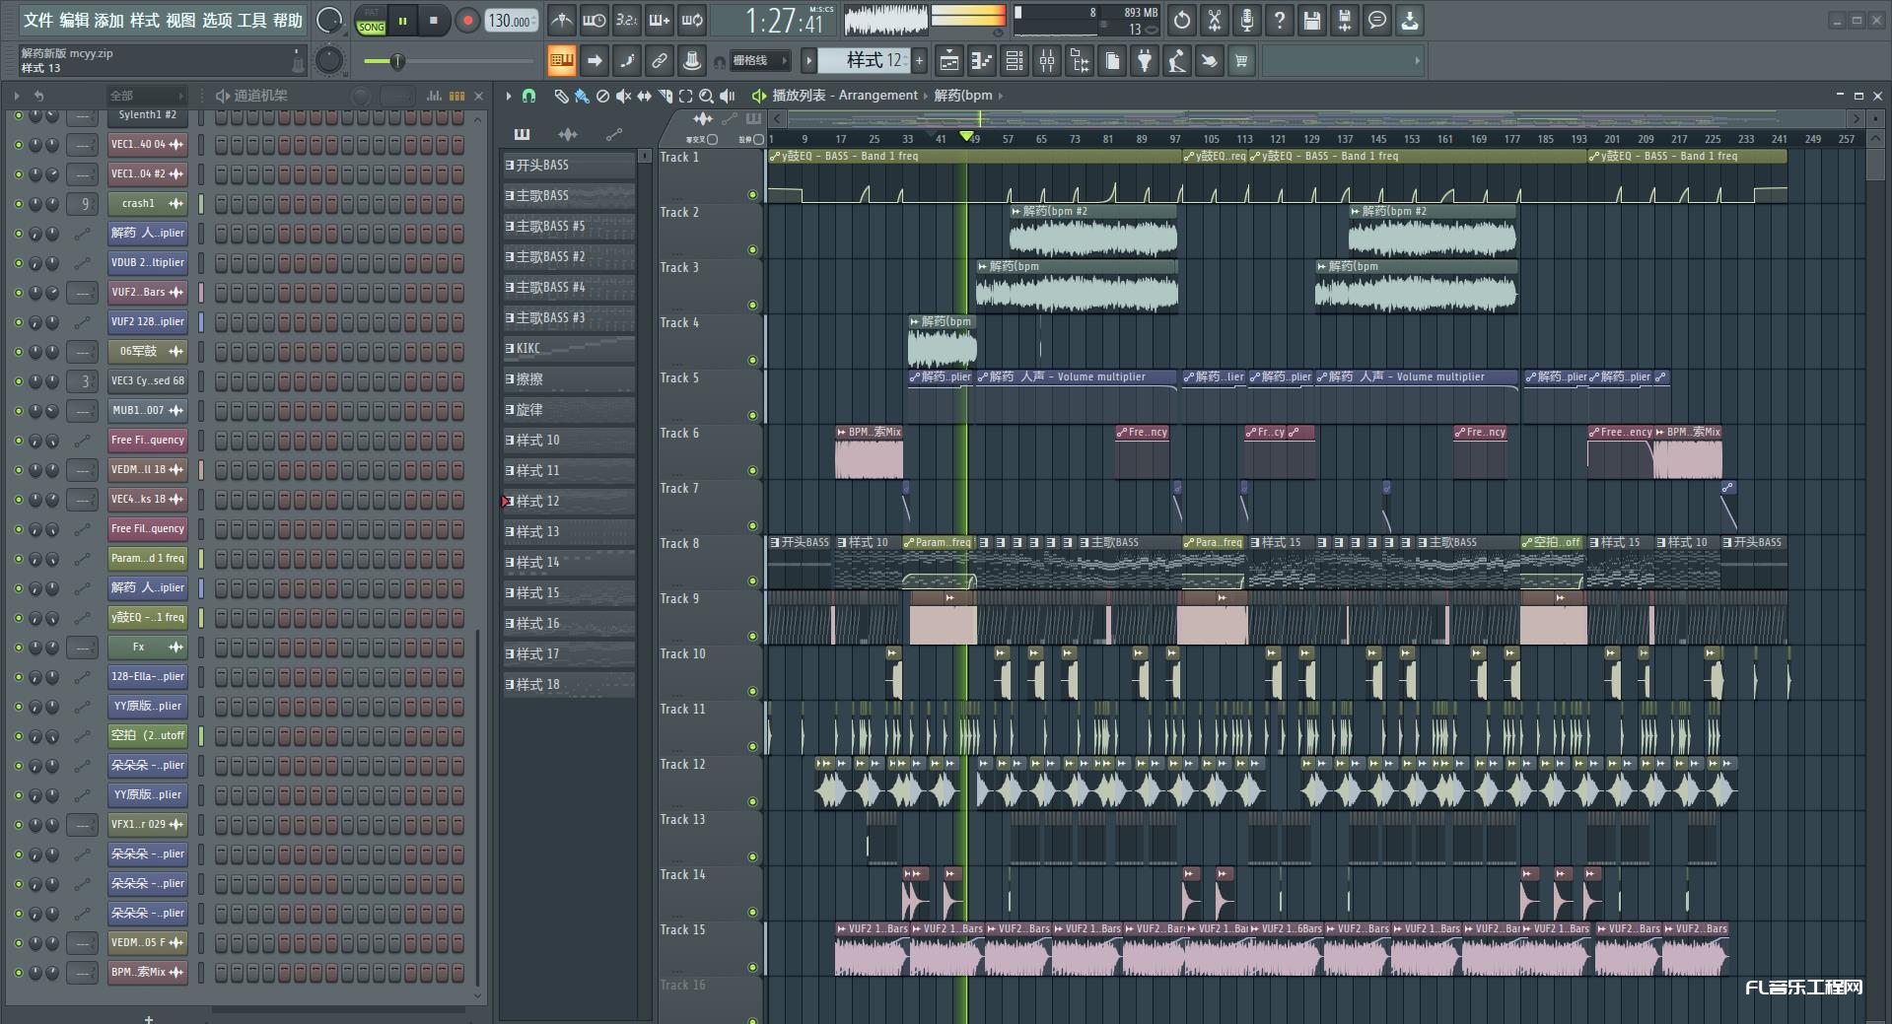Viewport: 1892px width, 1024px height.
Task: Mute Track 1 via its green dot
Action: [752, 194]
